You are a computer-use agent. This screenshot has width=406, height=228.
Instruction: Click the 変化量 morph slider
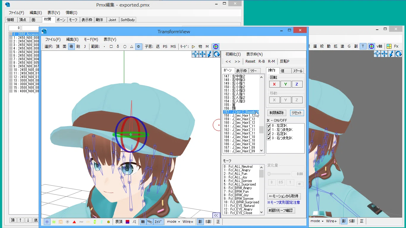(279, 174)
